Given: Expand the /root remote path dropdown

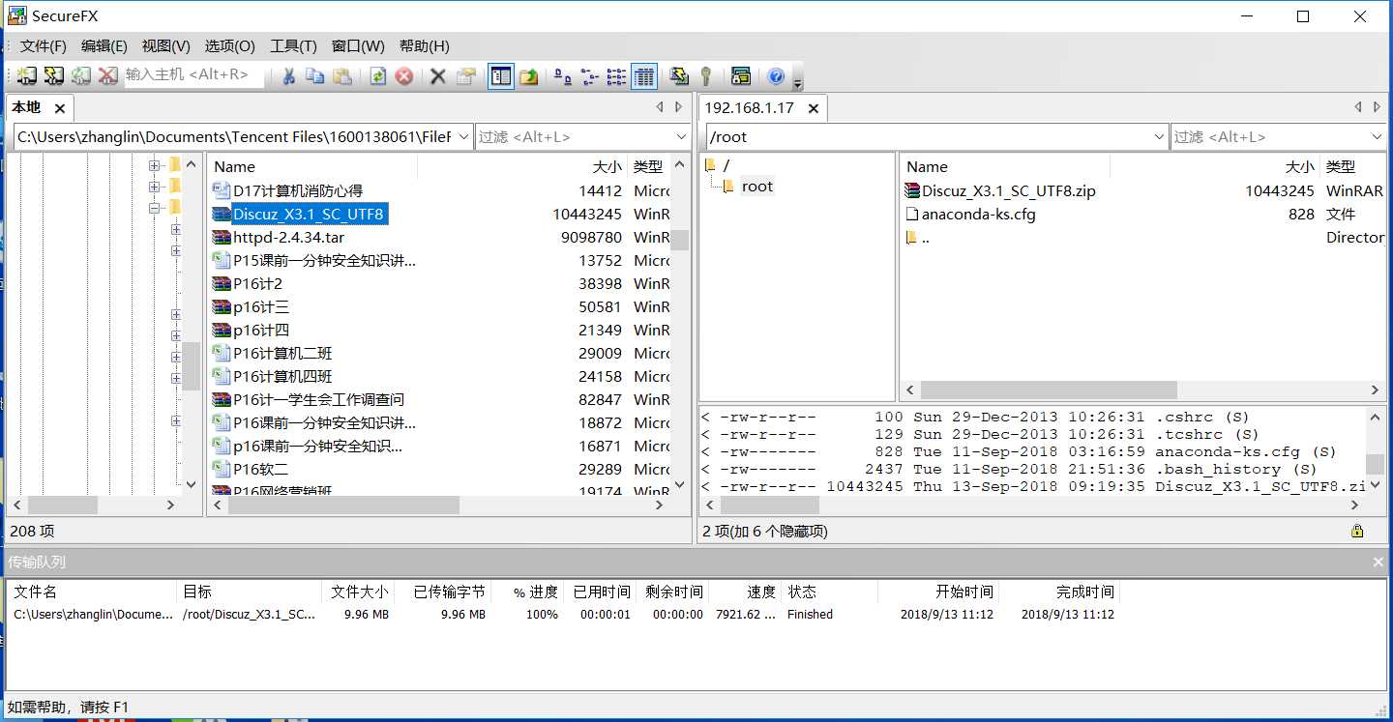Looking at the screenshot, I should 1159,137.
